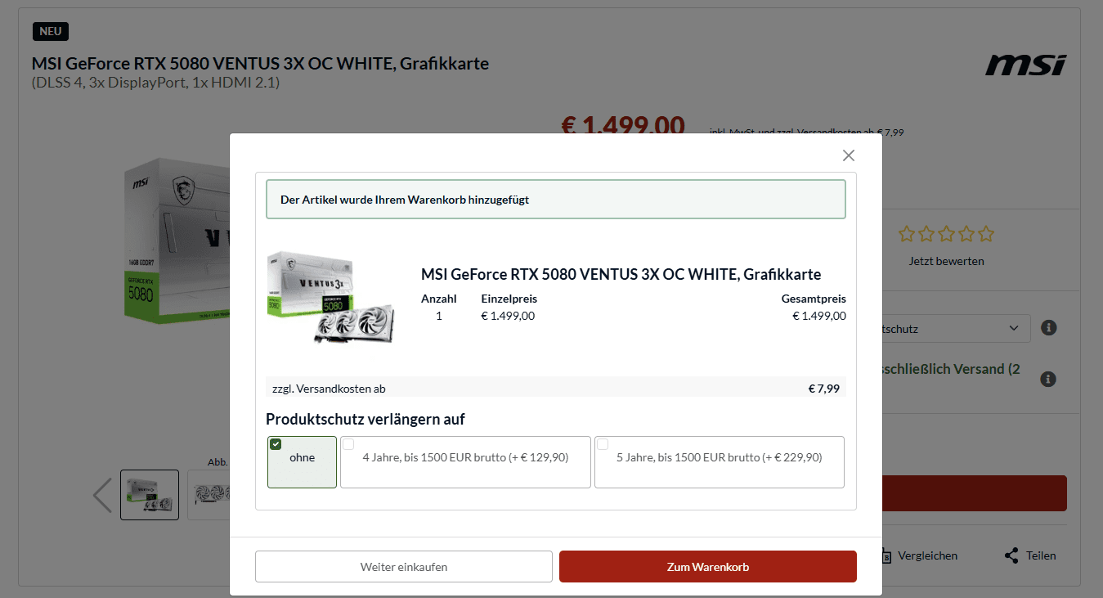Close the cart confirmation dialog
This screenshot has height=598, width=1103.
tap(849, 155)
